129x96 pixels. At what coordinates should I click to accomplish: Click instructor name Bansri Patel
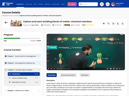tap(35, 25)
